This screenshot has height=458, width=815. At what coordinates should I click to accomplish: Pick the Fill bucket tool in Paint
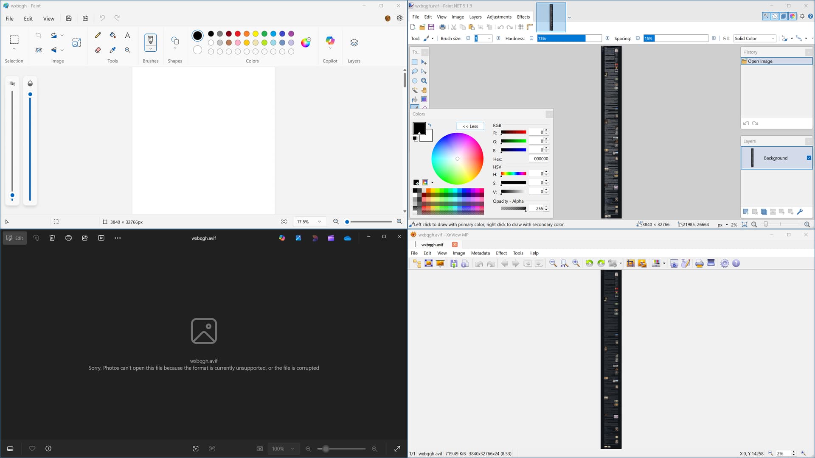click(x=112, y=36)
